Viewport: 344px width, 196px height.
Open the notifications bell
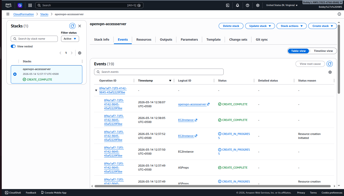237,5
